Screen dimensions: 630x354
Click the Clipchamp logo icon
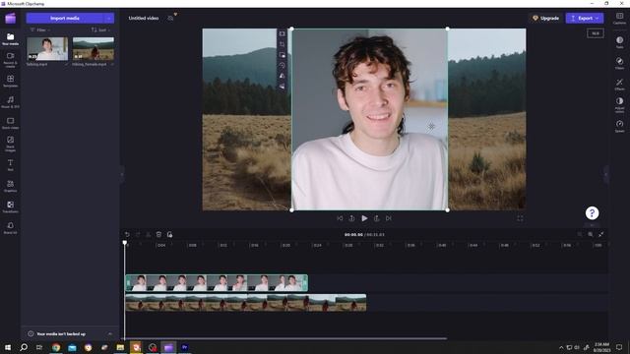click(11, 18)
